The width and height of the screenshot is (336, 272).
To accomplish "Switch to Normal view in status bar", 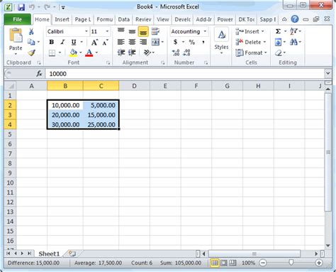I will (215, 263).
